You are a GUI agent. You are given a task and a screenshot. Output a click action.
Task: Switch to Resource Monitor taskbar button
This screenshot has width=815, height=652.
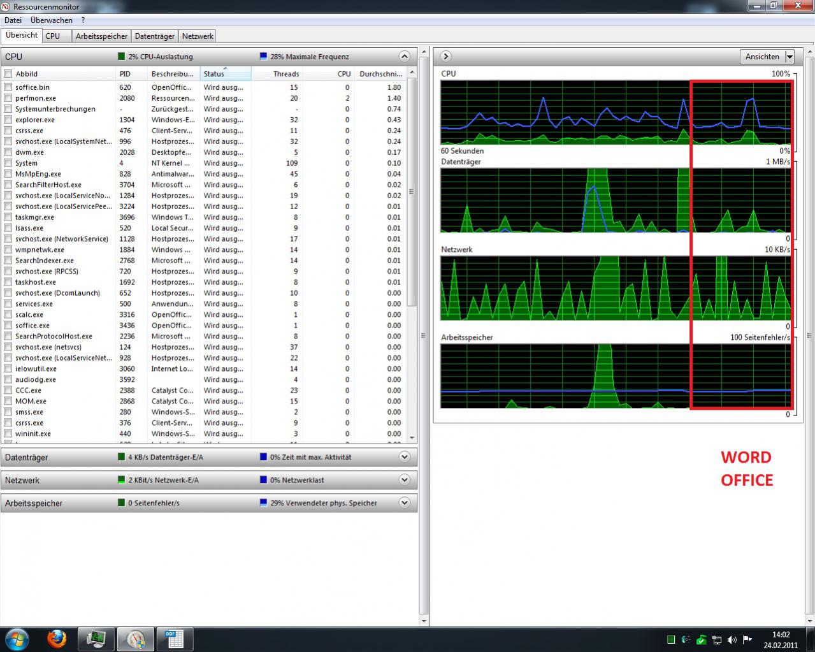[x=135, y=639]
